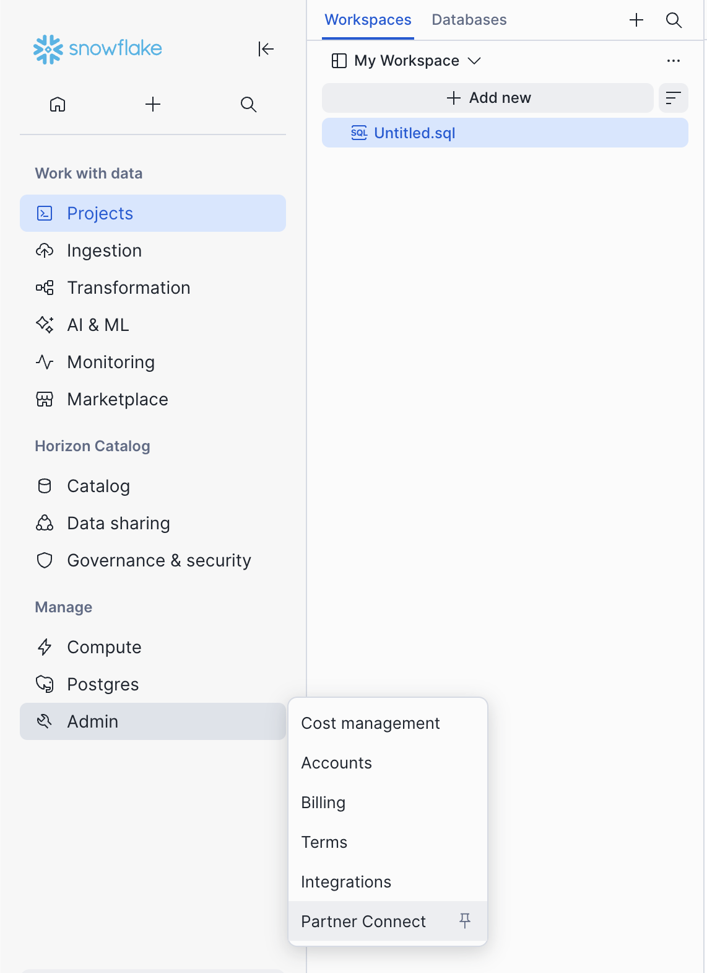The height and width of the screenshot is (973, 707).
Task: Click the Monitoring pulse icon
Action: pos(45,362)
